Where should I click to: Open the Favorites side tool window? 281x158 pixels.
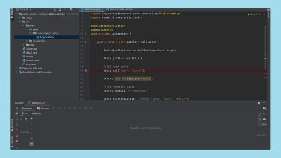(12, 141)
